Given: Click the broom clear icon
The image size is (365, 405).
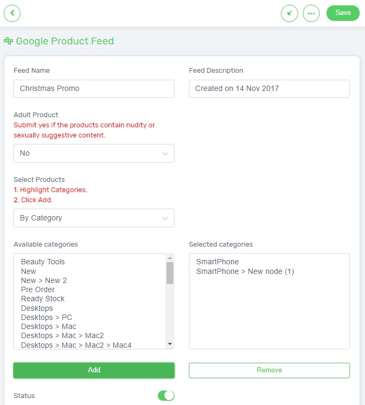Looking at the screenshot, I should [x=290, y=13].
